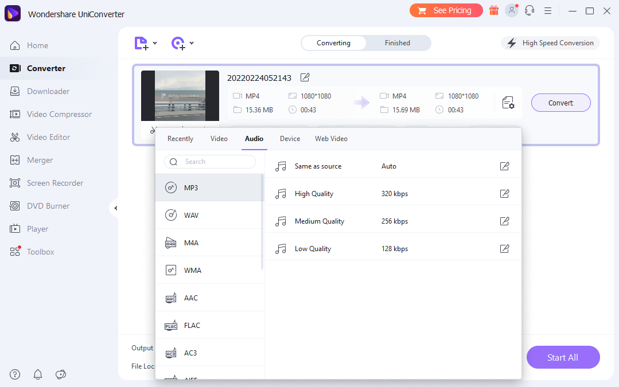Collapse the left sidebar with arrow
The image size is (619, 387).
point(115,208)
